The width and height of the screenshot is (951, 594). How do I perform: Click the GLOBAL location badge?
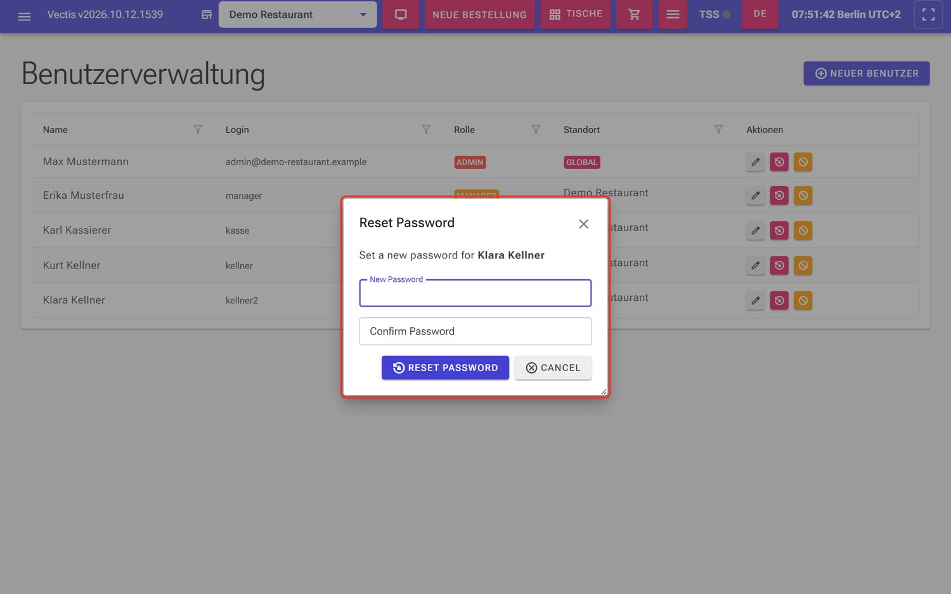[x=581, y=162]
